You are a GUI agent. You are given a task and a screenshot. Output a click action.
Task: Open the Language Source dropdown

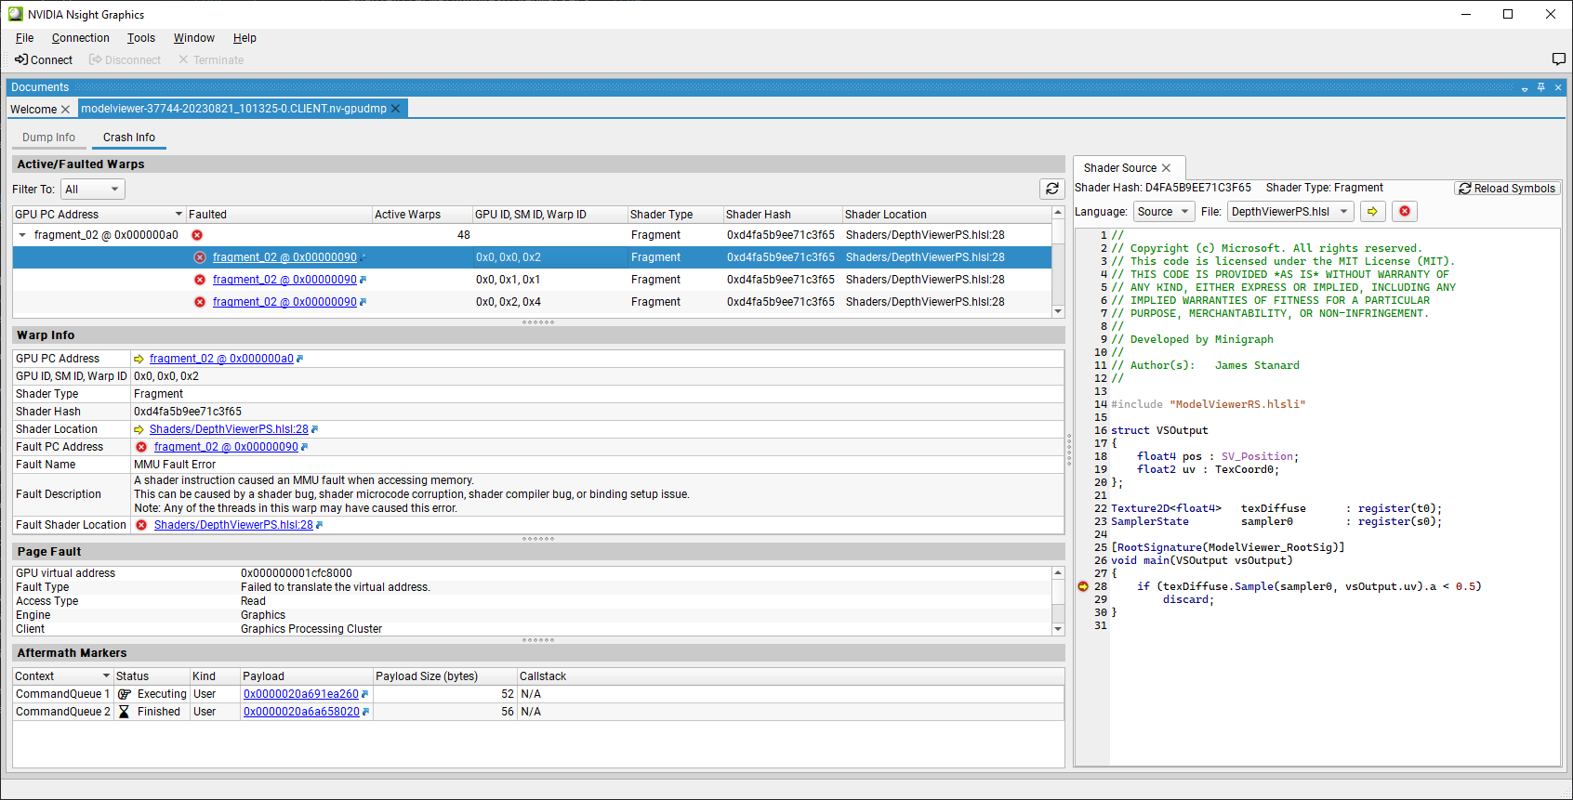pos(1163,212)
